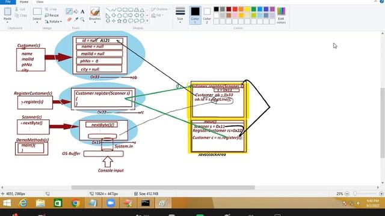Open Google Chrome from taskbar
Viewport: 385px width, 216px height.
coord(76,203)
